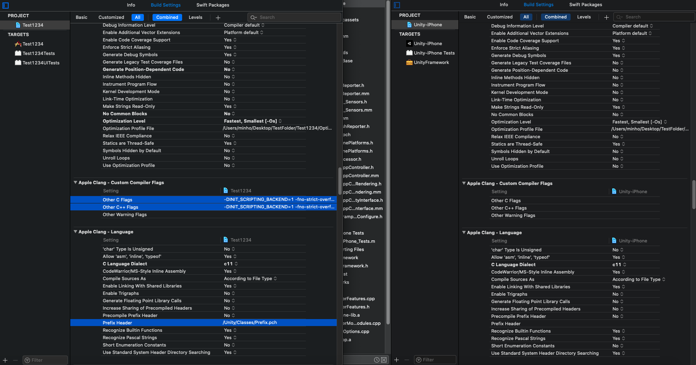The width and height of the screenshot is (696, 365).
Task: Choose All filter in left window
Action: (138, 17)
